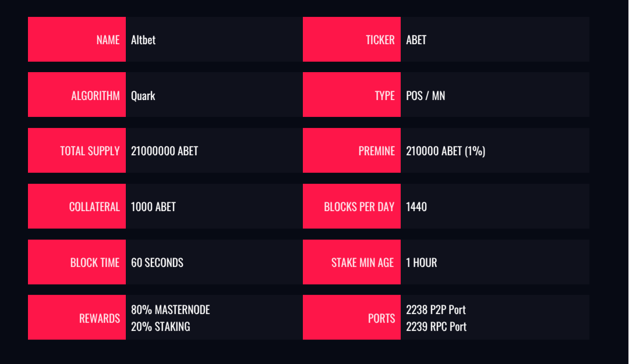Click the COLLATERAL label cell
This screenshot has width=629, height=364.
[77, 206]
